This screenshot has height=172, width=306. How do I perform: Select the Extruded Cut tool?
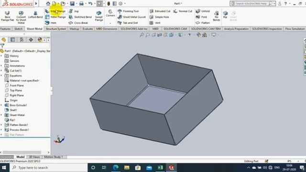pyautogui.click(x=160, y=11)
